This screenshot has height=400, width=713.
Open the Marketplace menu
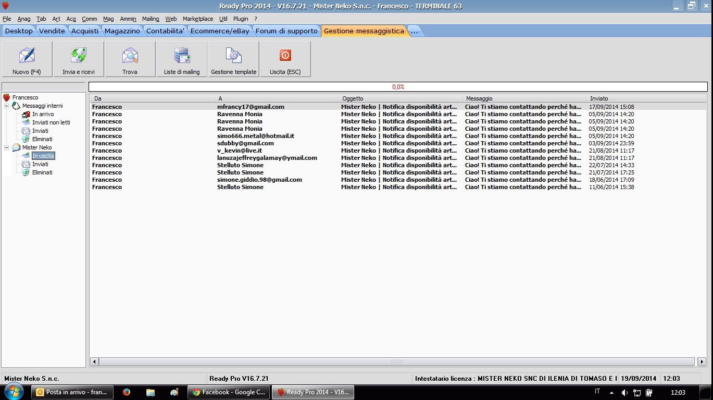click(x=198, y=19)
